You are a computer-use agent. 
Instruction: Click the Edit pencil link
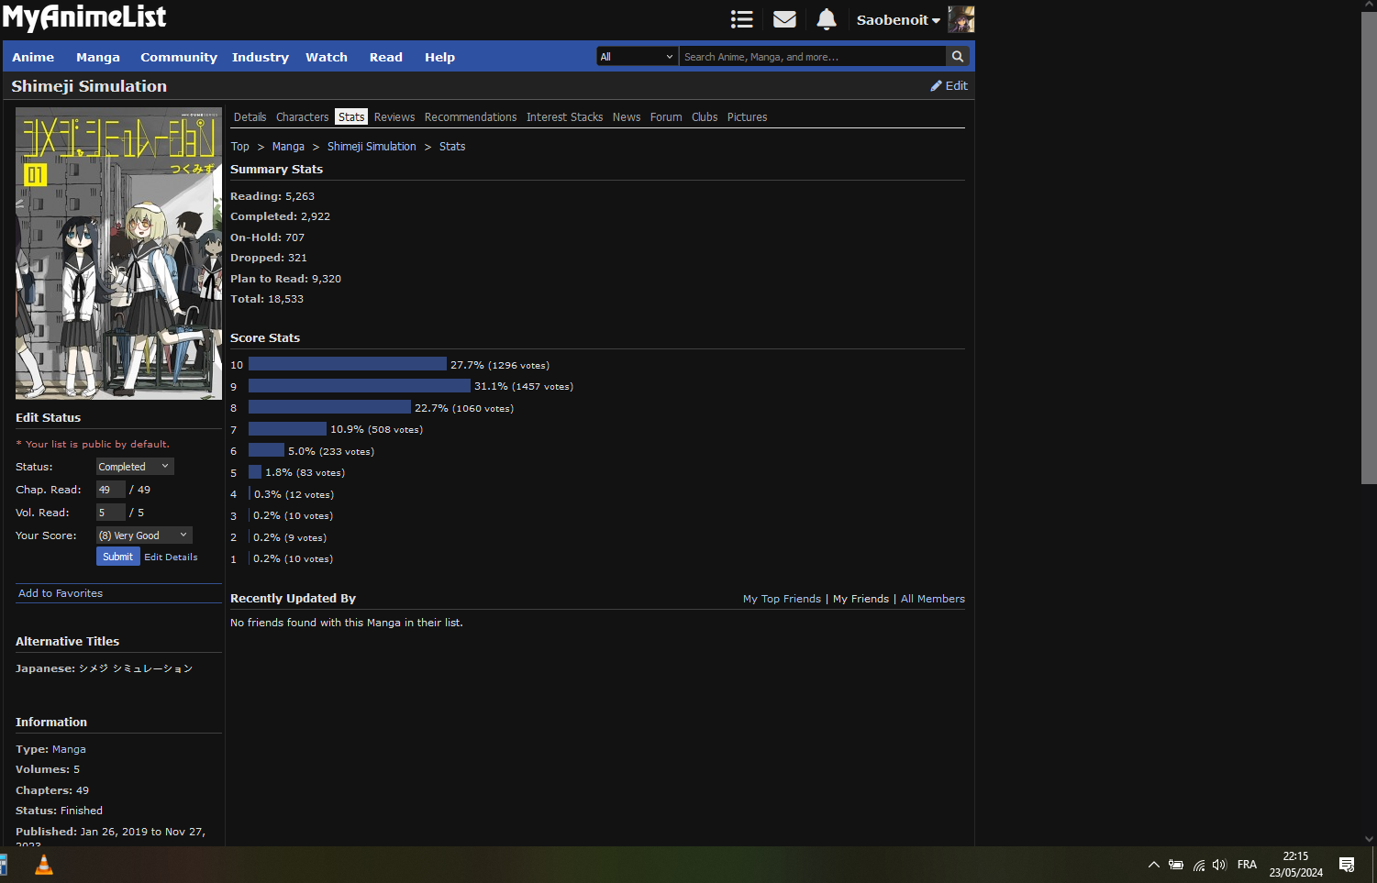coord(949,86)
